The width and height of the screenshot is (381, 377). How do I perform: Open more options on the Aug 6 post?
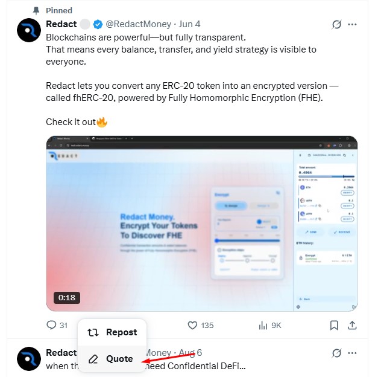(353, 353)
